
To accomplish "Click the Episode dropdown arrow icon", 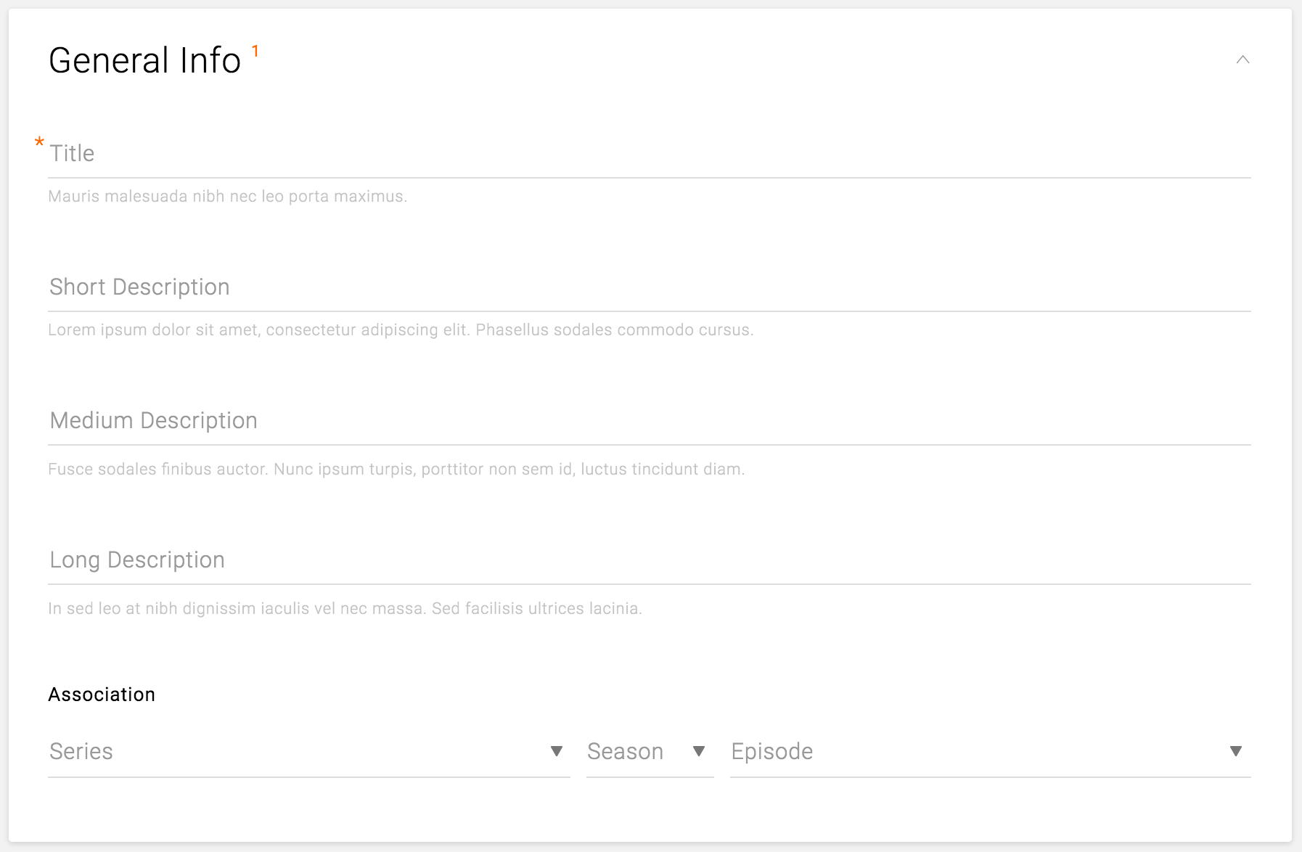I will pos(1236,751).
